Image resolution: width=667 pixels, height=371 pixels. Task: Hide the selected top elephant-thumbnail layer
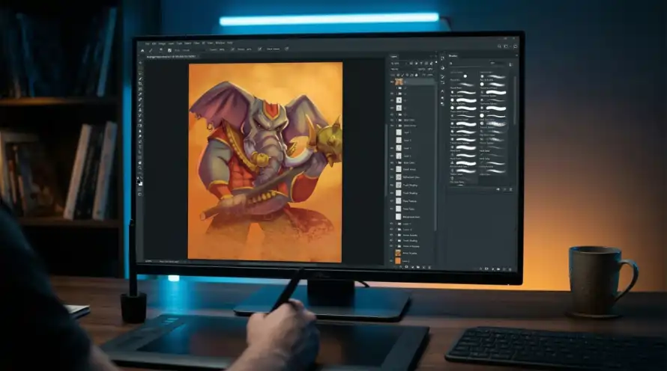click(391, 82)
